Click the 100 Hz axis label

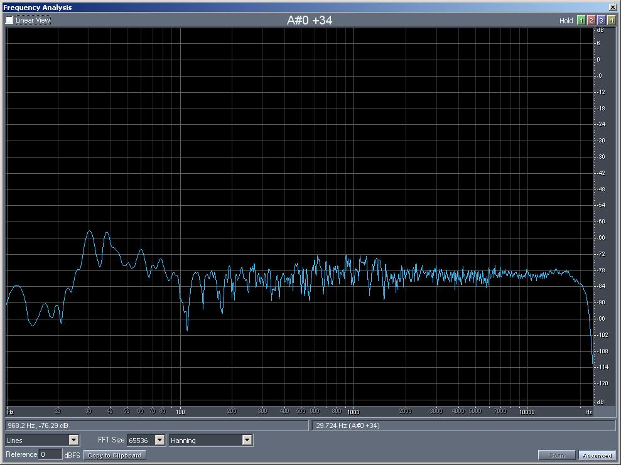(180, 412)
